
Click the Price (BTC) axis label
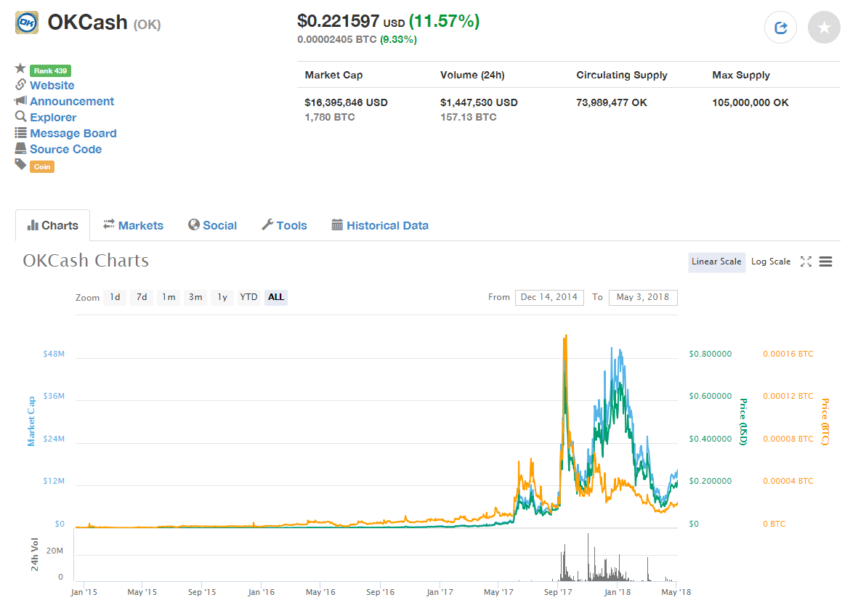(x=825, y=421)
